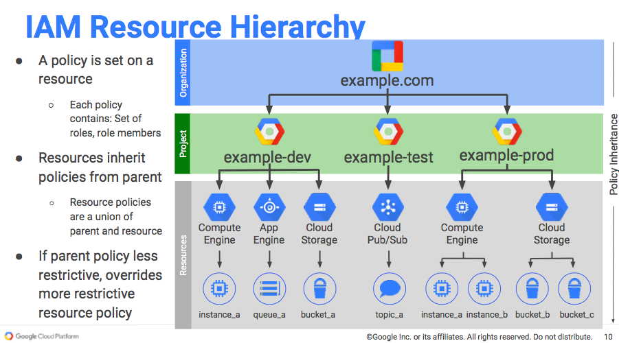Click the vertical Resources band label

(183, 255)
